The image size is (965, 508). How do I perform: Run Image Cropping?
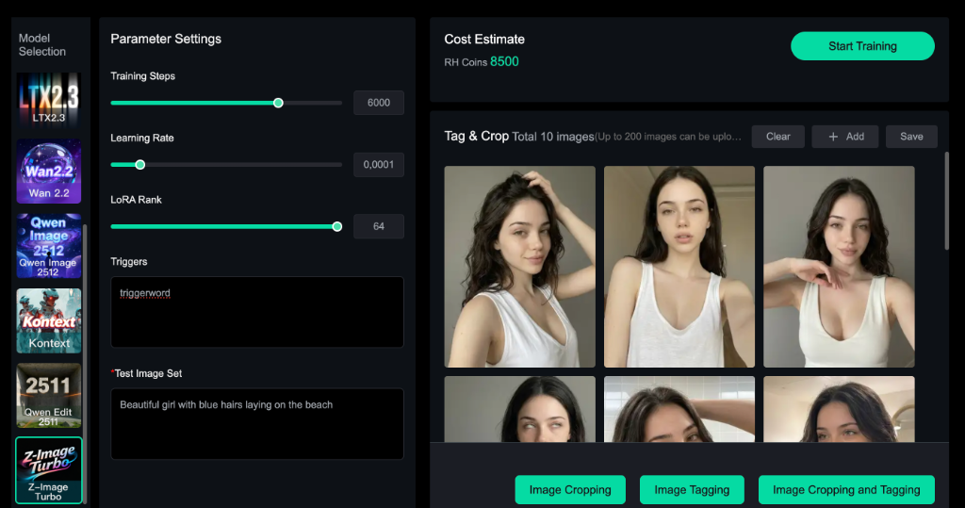click(570, 489)
